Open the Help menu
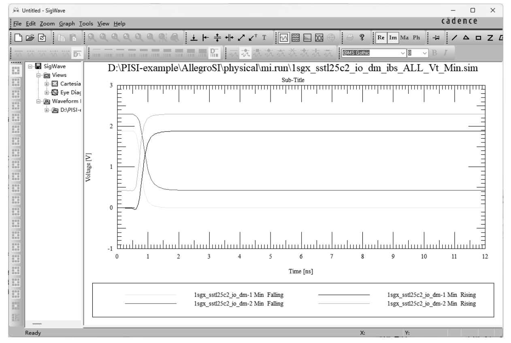The image size is (511, 343). (x=119, y=24)
